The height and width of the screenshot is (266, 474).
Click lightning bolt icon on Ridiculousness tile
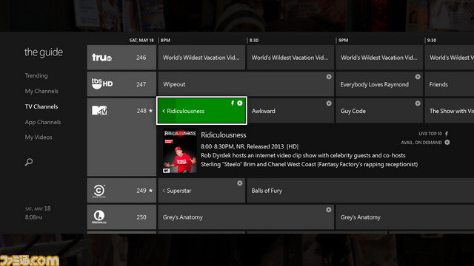coord(233,103)
